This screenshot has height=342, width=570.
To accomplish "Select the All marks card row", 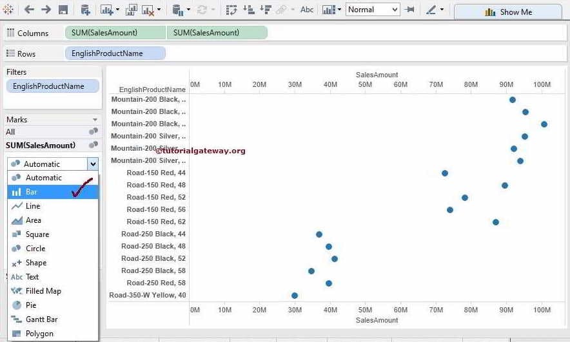I will (52, 132).
